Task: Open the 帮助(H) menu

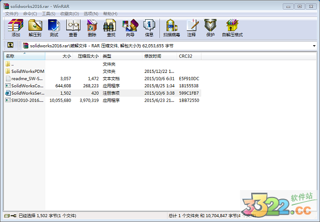Action: point(110,14)
